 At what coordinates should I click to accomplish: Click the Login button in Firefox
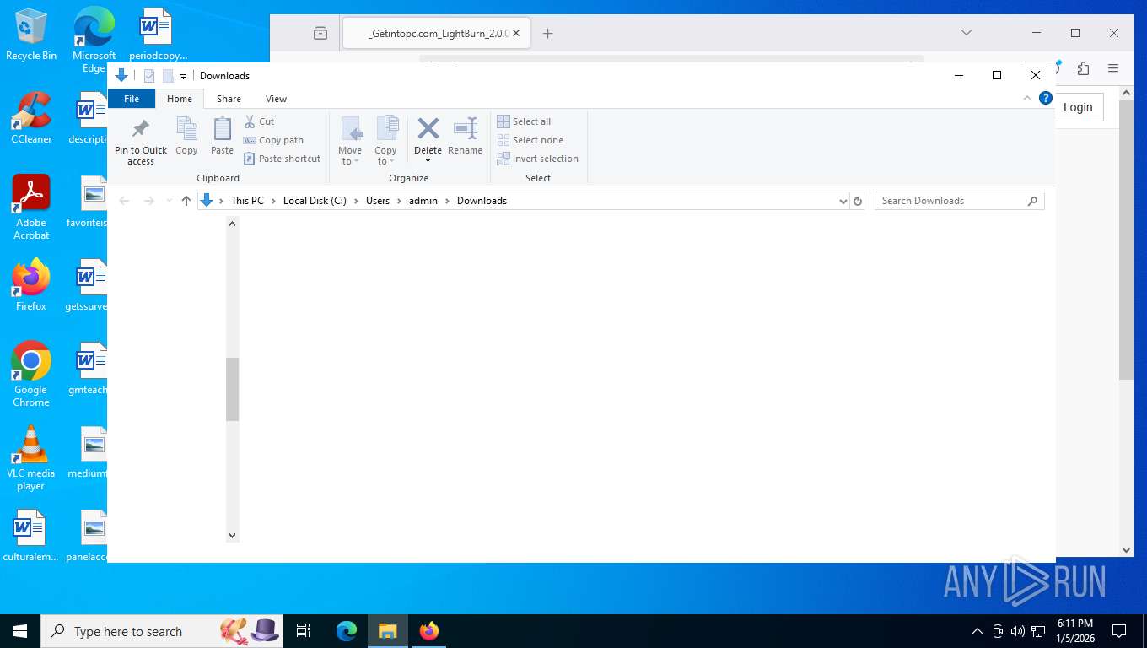tap(1078, 107)
